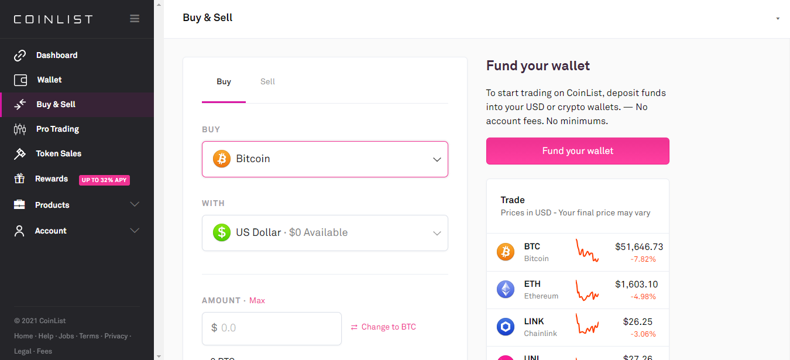Click the Dashboard link icon
This screenshot has width=790, height=360.
pos(20,56)
